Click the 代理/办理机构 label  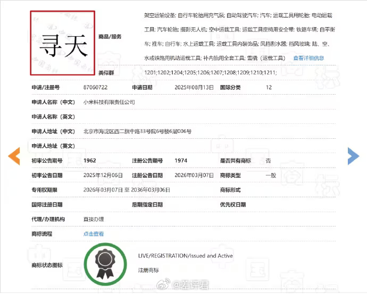point(48,220)
